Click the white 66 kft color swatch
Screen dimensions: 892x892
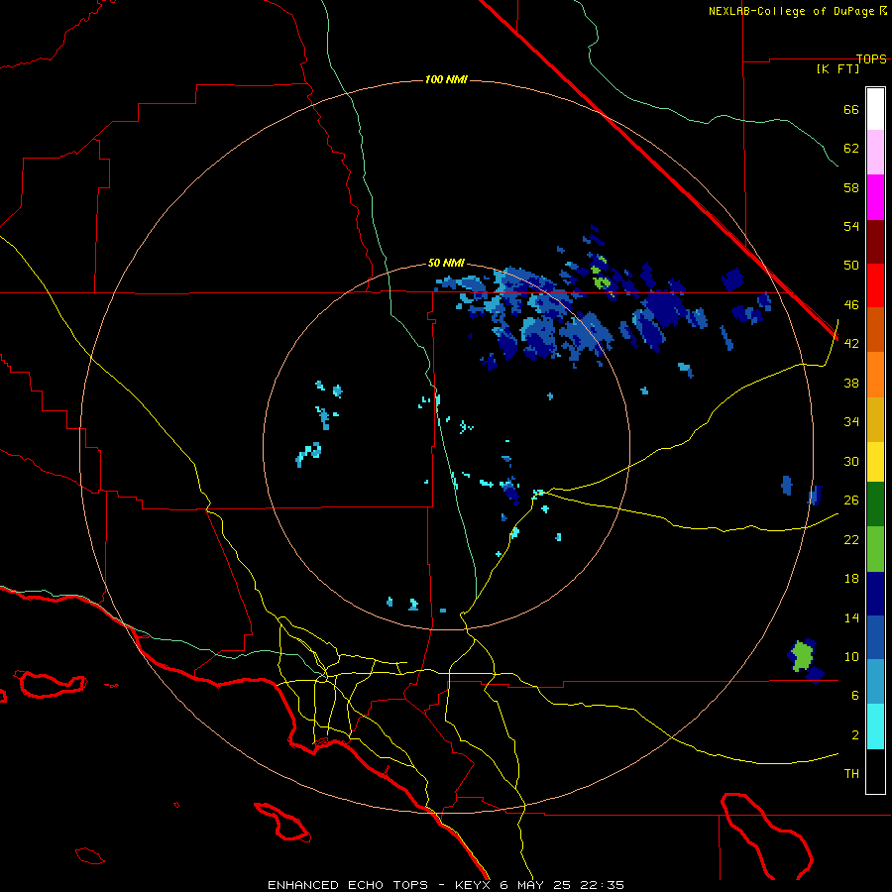coord(875,109)
